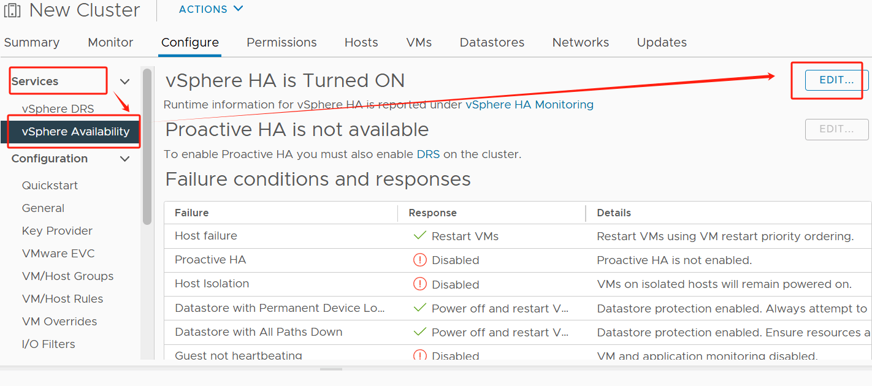Click the Services section header
The height and width of the screenshot is (386, 872).
(35, 81)
